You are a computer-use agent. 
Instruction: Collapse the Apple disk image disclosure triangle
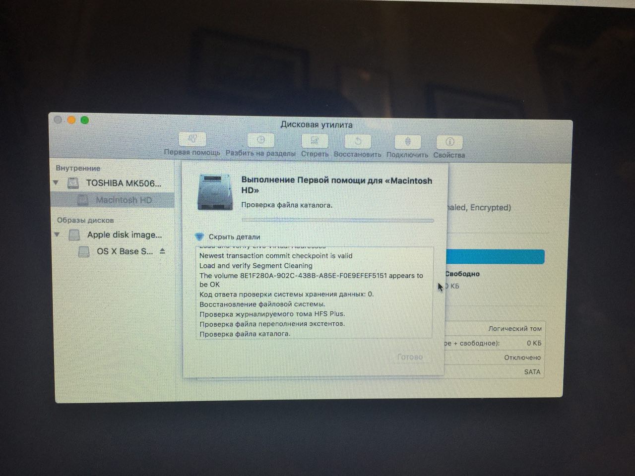coord(57,235)
